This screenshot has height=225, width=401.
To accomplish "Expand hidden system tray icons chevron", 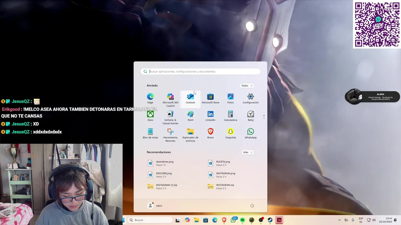I will click(339, 220).
